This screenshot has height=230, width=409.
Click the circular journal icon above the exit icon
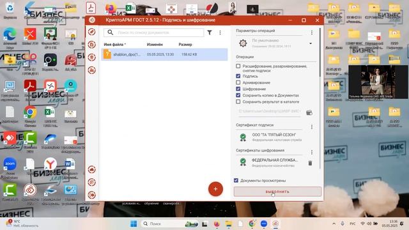click(x=91, y=182)
